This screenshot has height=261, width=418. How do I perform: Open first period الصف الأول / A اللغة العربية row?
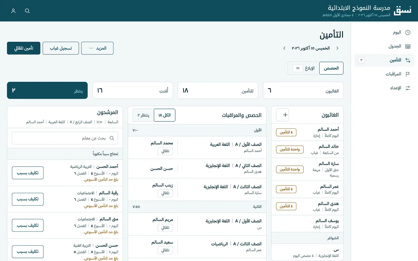coord(197,147)
